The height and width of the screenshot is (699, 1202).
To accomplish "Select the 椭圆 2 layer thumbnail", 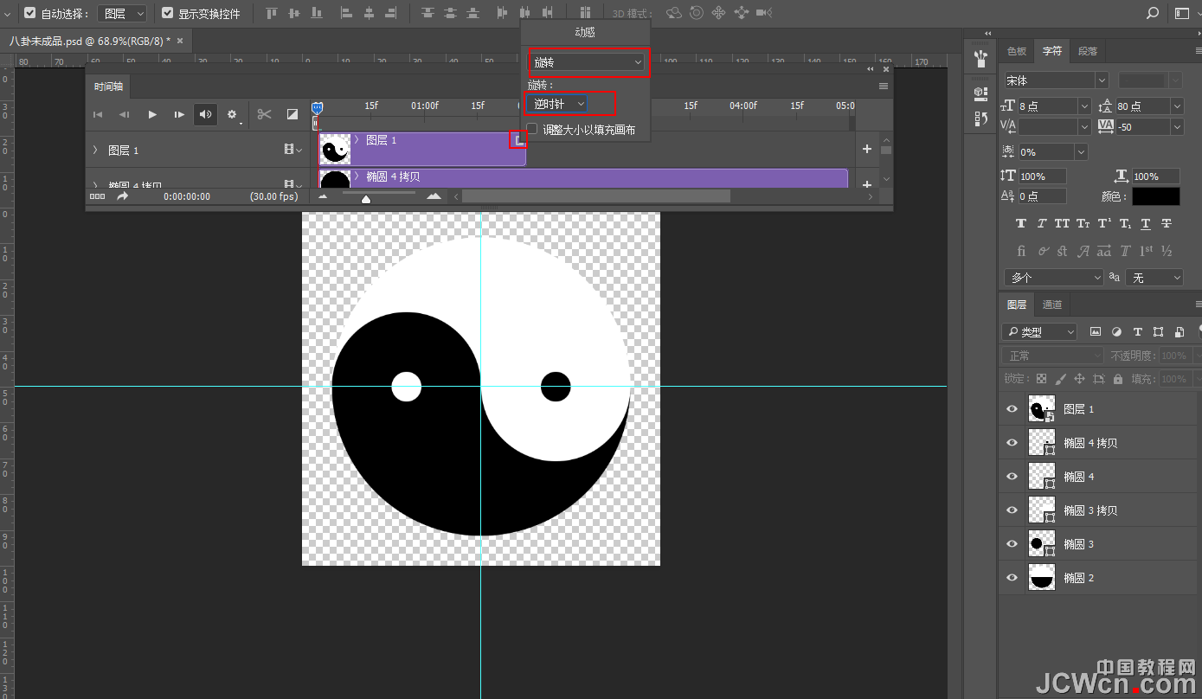I will tap(1042, 578).
